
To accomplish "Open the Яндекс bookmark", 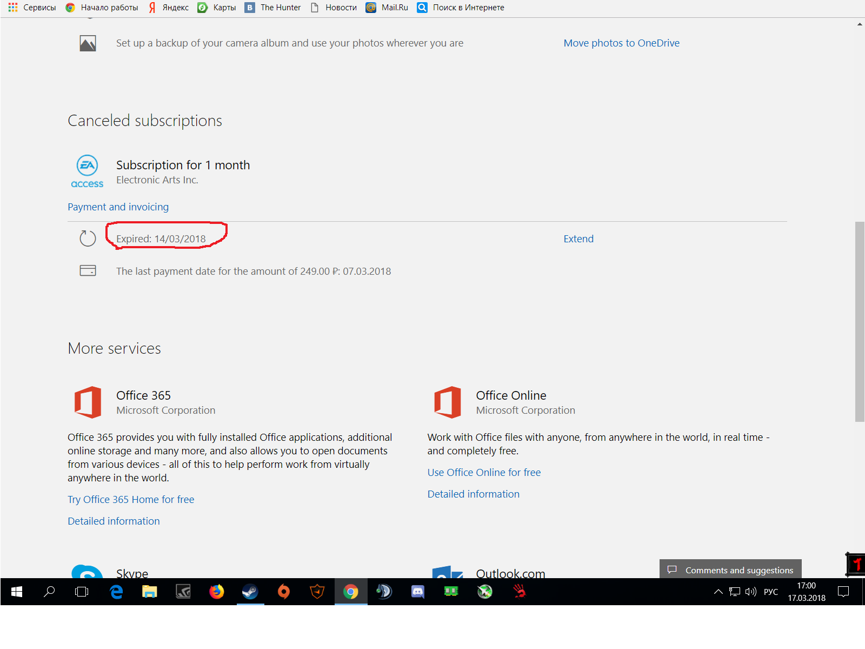I will [x=169, y=8].
